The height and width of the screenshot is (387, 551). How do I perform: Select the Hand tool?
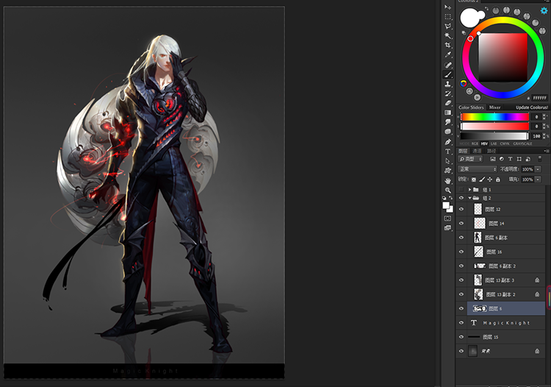pos(447,180)
